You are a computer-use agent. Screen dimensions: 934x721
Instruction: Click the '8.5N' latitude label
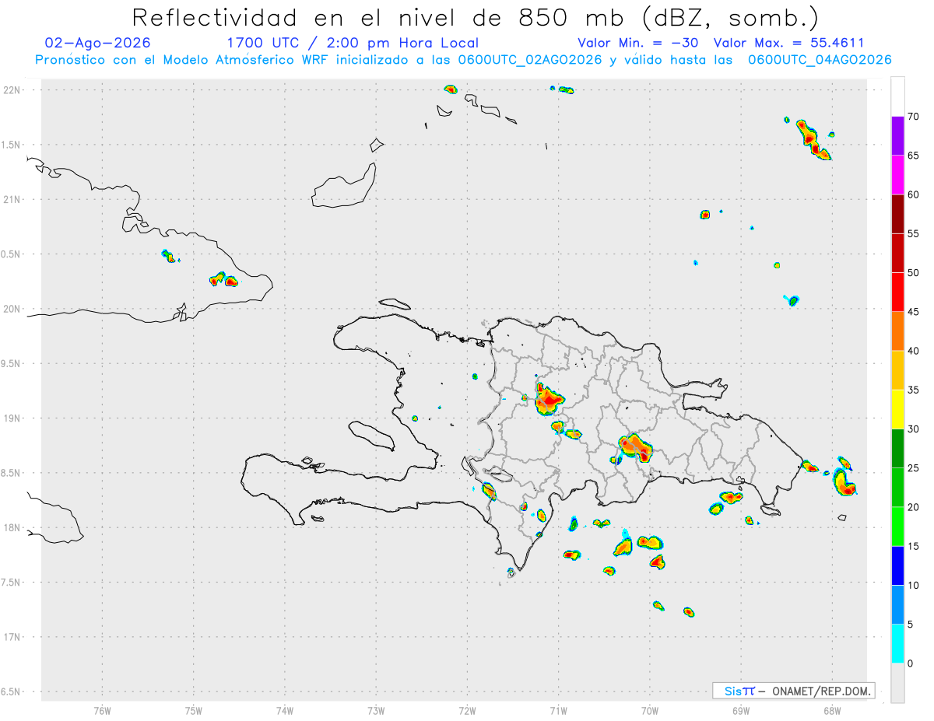tap(12, 473)
